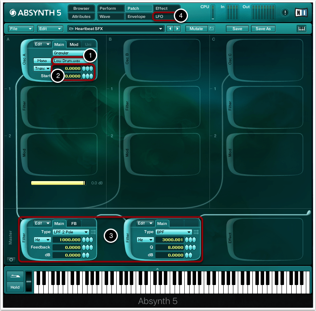Click hexagon controls of LPF dB value
Screen dimensions: 316x311
click(x=85, y=255)
